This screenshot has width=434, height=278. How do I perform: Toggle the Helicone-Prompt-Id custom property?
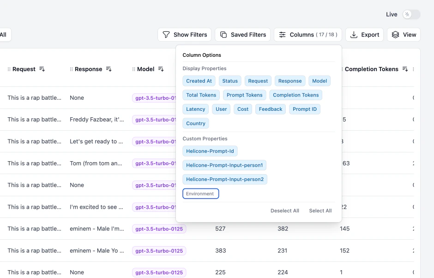(x=210, y=151)
